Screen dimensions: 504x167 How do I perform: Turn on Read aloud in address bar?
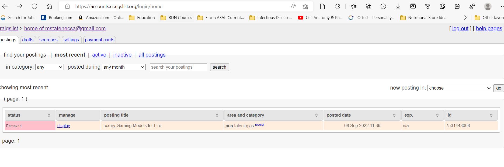pyautogui.click(x=293, y=6)
